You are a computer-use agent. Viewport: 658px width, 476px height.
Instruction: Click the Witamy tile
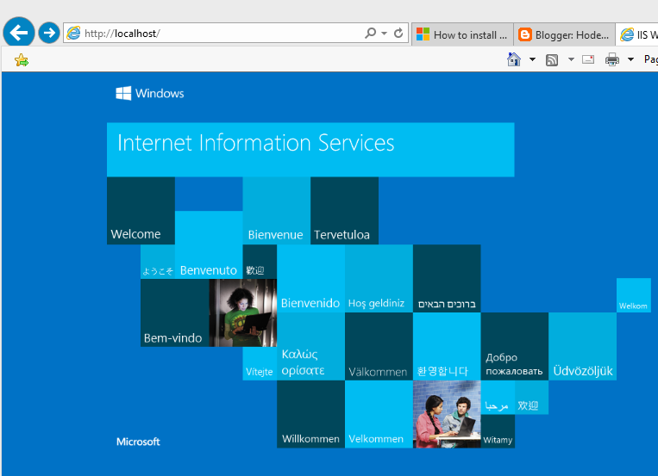coord(498,431)
